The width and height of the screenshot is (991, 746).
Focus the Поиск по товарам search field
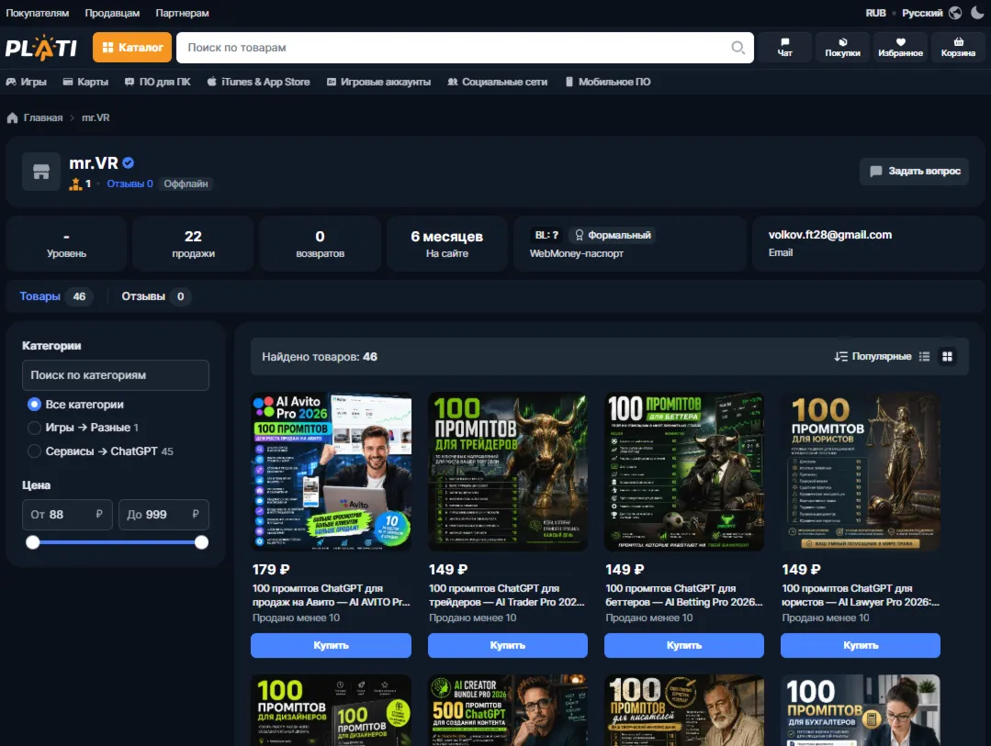coord(465,48)
